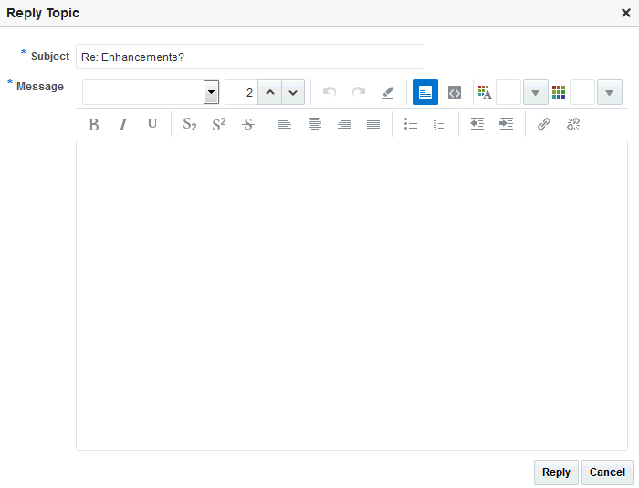The height and width of the screenshot is (488, 639).
Task: Apply superscript formatting
Action: (x=219, y=124)
